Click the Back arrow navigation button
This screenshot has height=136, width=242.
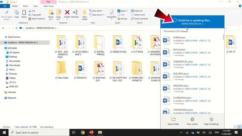3,28
